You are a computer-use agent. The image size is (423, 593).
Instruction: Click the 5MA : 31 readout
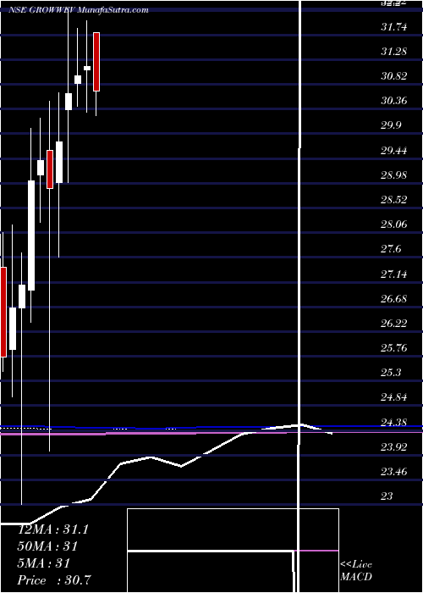[x=44, y=563]
